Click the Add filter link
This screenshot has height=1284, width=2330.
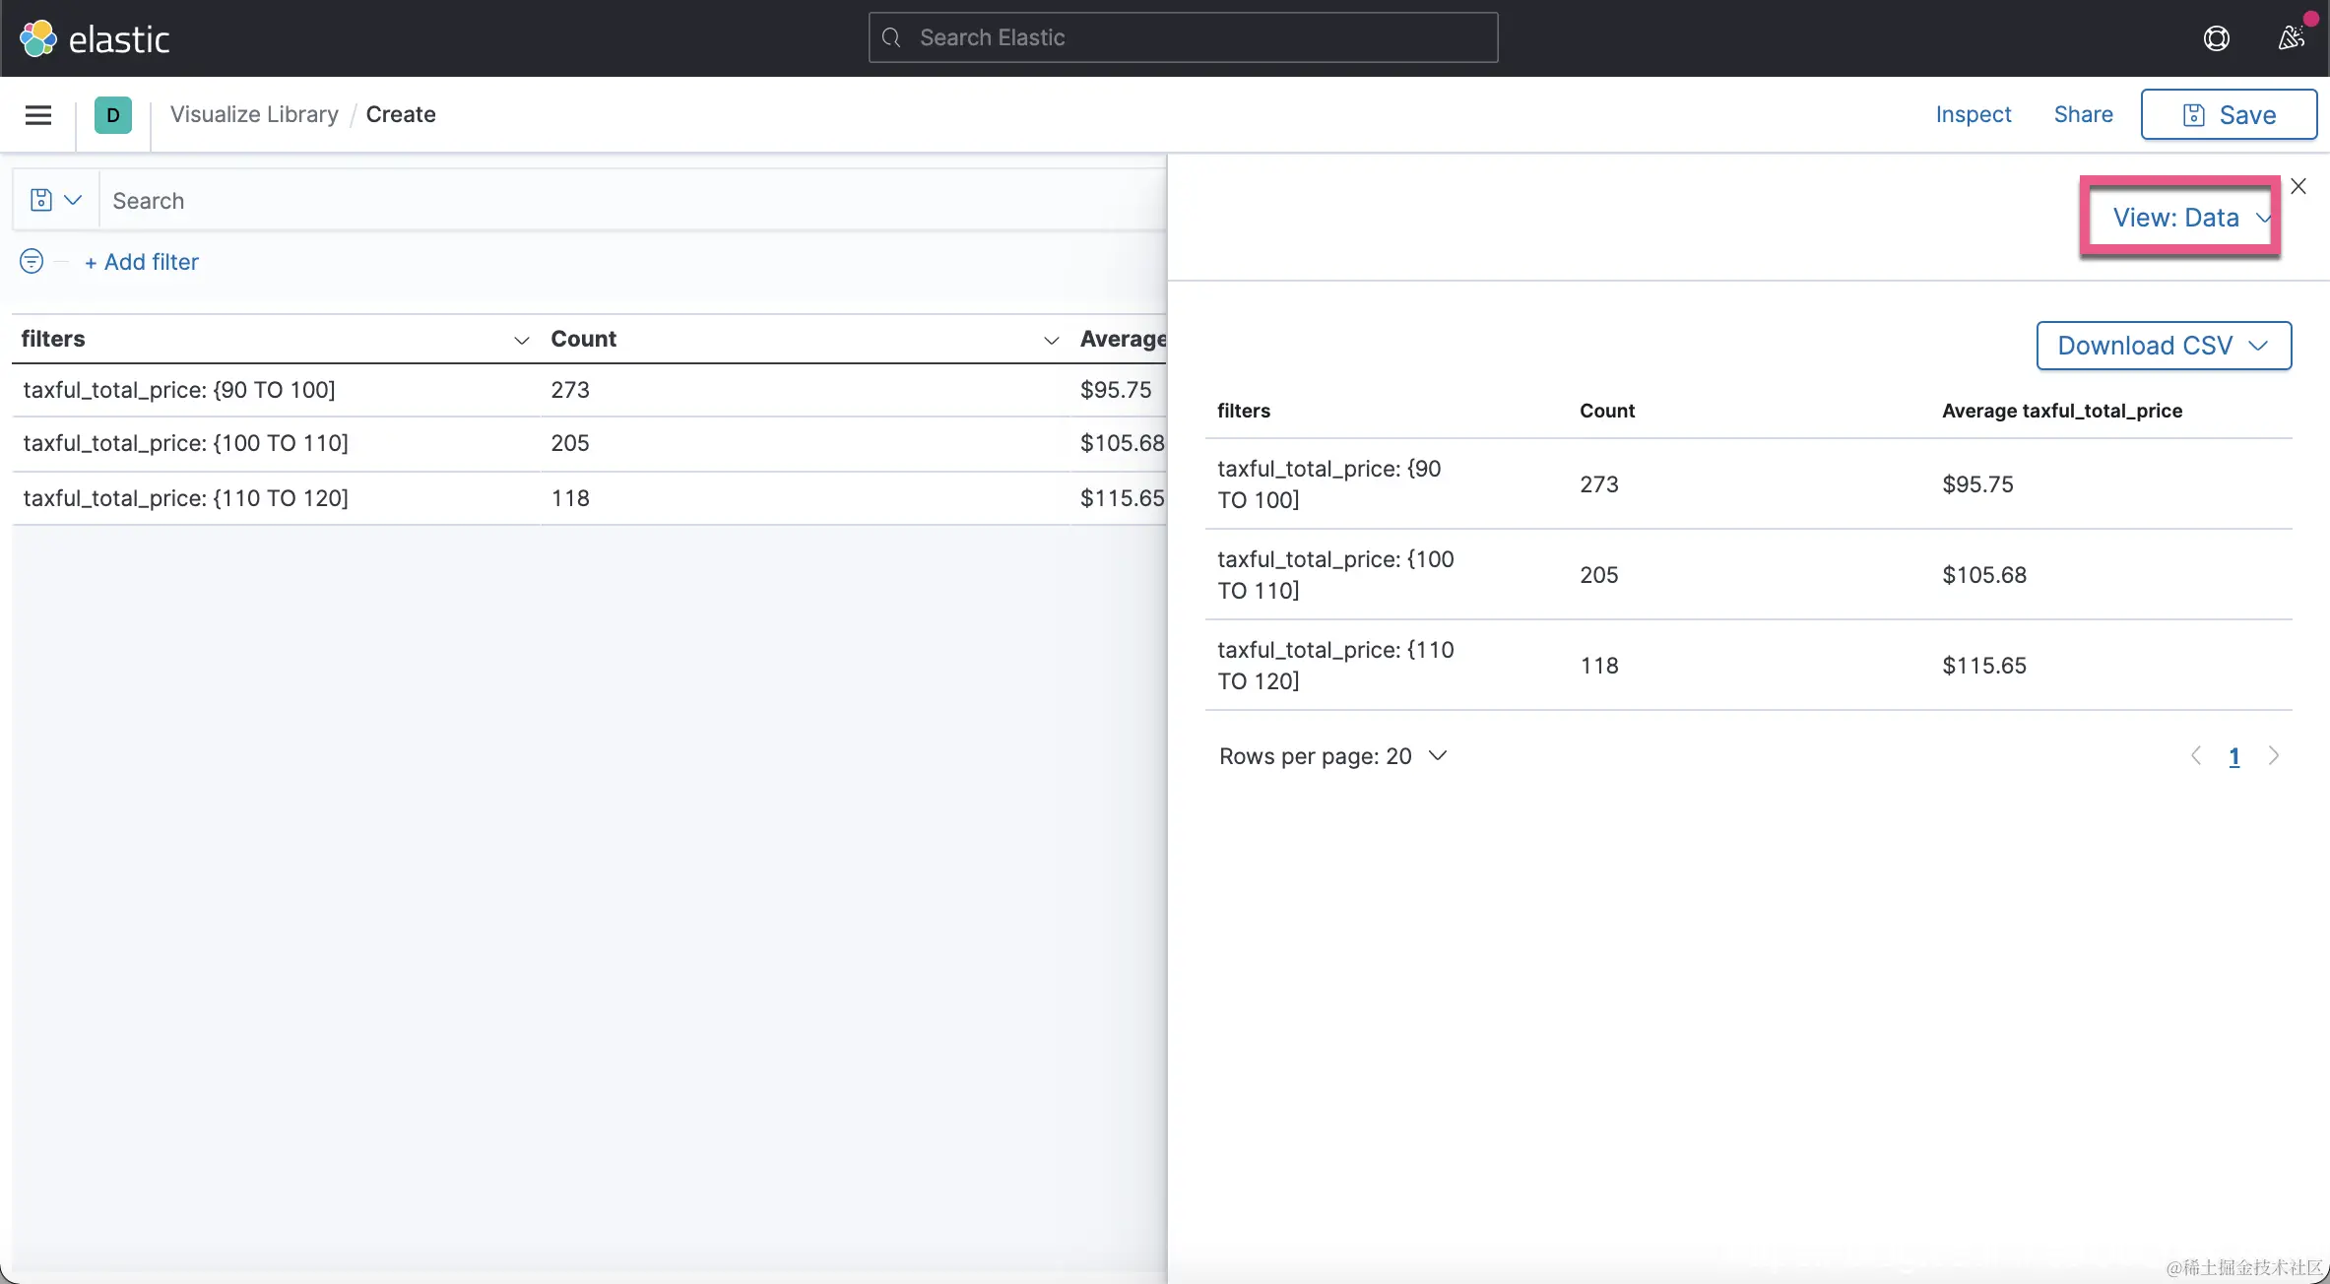[142, 262]
